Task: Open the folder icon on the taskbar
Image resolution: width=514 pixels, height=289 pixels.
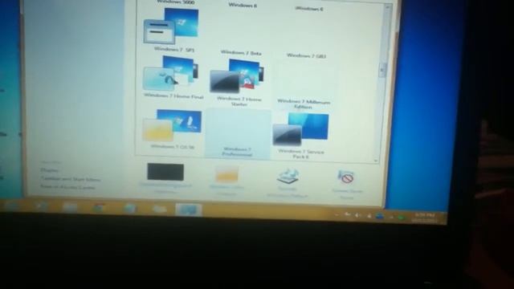Action: pos(160,209)
